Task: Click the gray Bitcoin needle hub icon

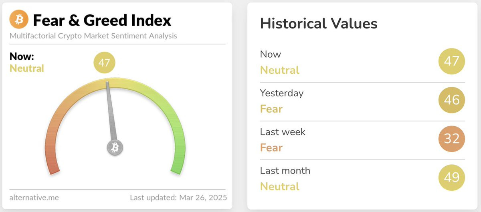Action: (115, 148)
